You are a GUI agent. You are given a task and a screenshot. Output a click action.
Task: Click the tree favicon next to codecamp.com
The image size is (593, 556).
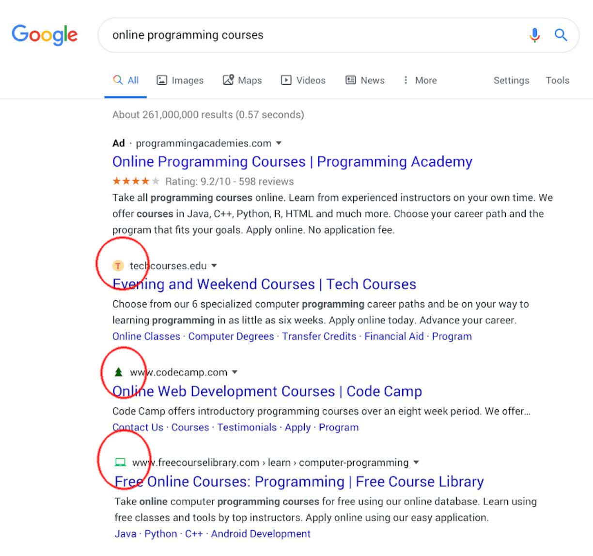coord(119,372)
